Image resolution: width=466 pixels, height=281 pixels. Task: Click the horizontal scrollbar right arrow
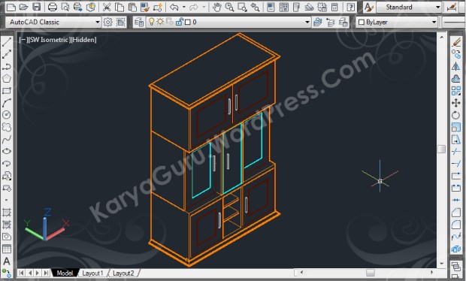point(431,272)
